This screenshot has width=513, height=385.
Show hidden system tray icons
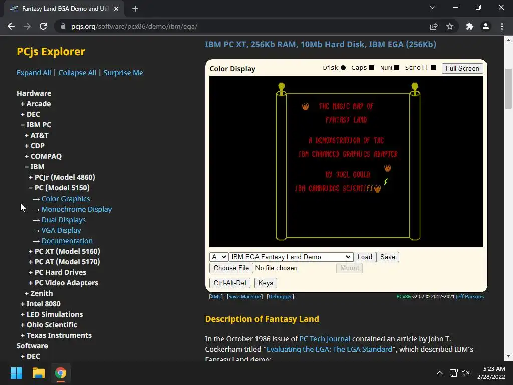[440, 373]
